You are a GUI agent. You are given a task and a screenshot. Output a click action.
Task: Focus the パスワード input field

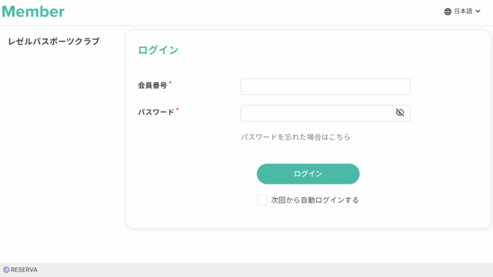[x=326, y=114]
